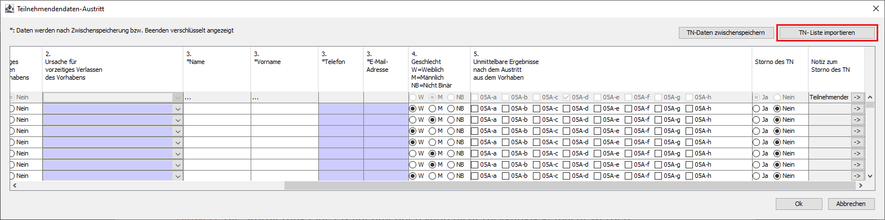Check 05A-h in the third editable row

point(689,131)
